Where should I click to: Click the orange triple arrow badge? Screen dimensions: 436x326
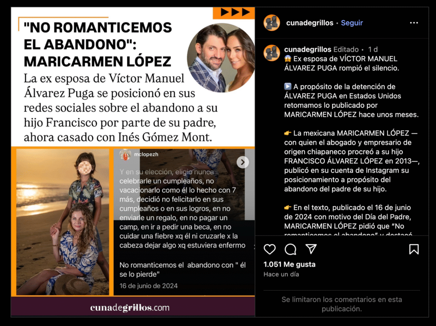[234, 12]
